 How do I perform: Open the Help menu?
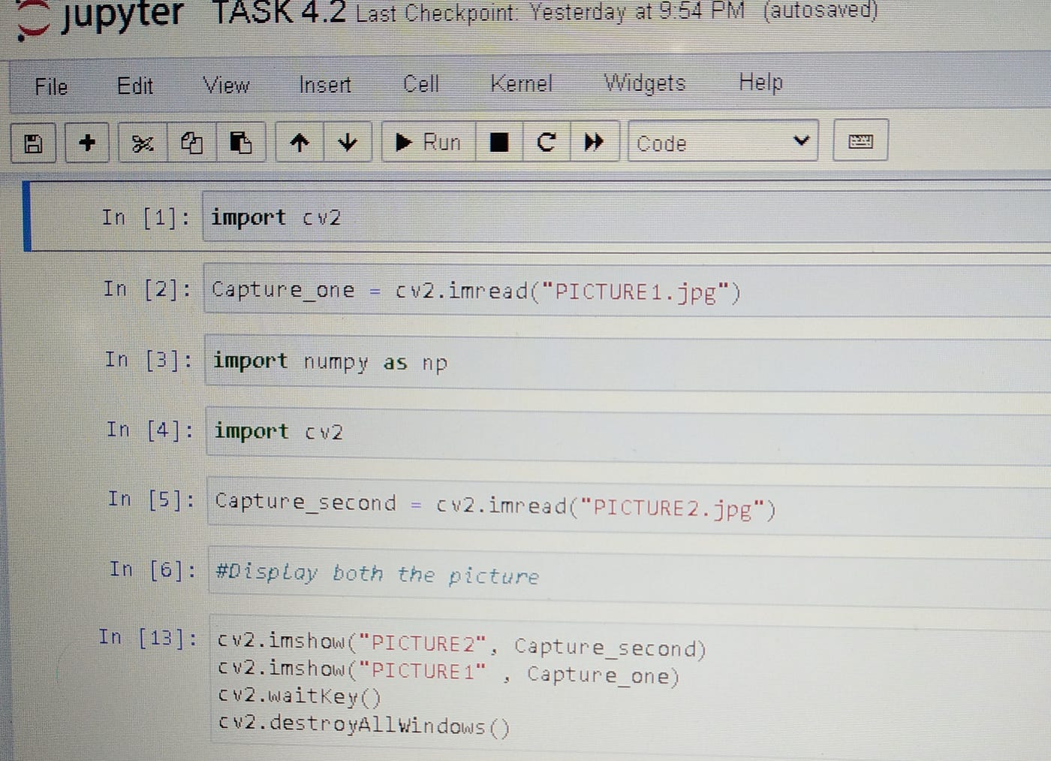760,83
